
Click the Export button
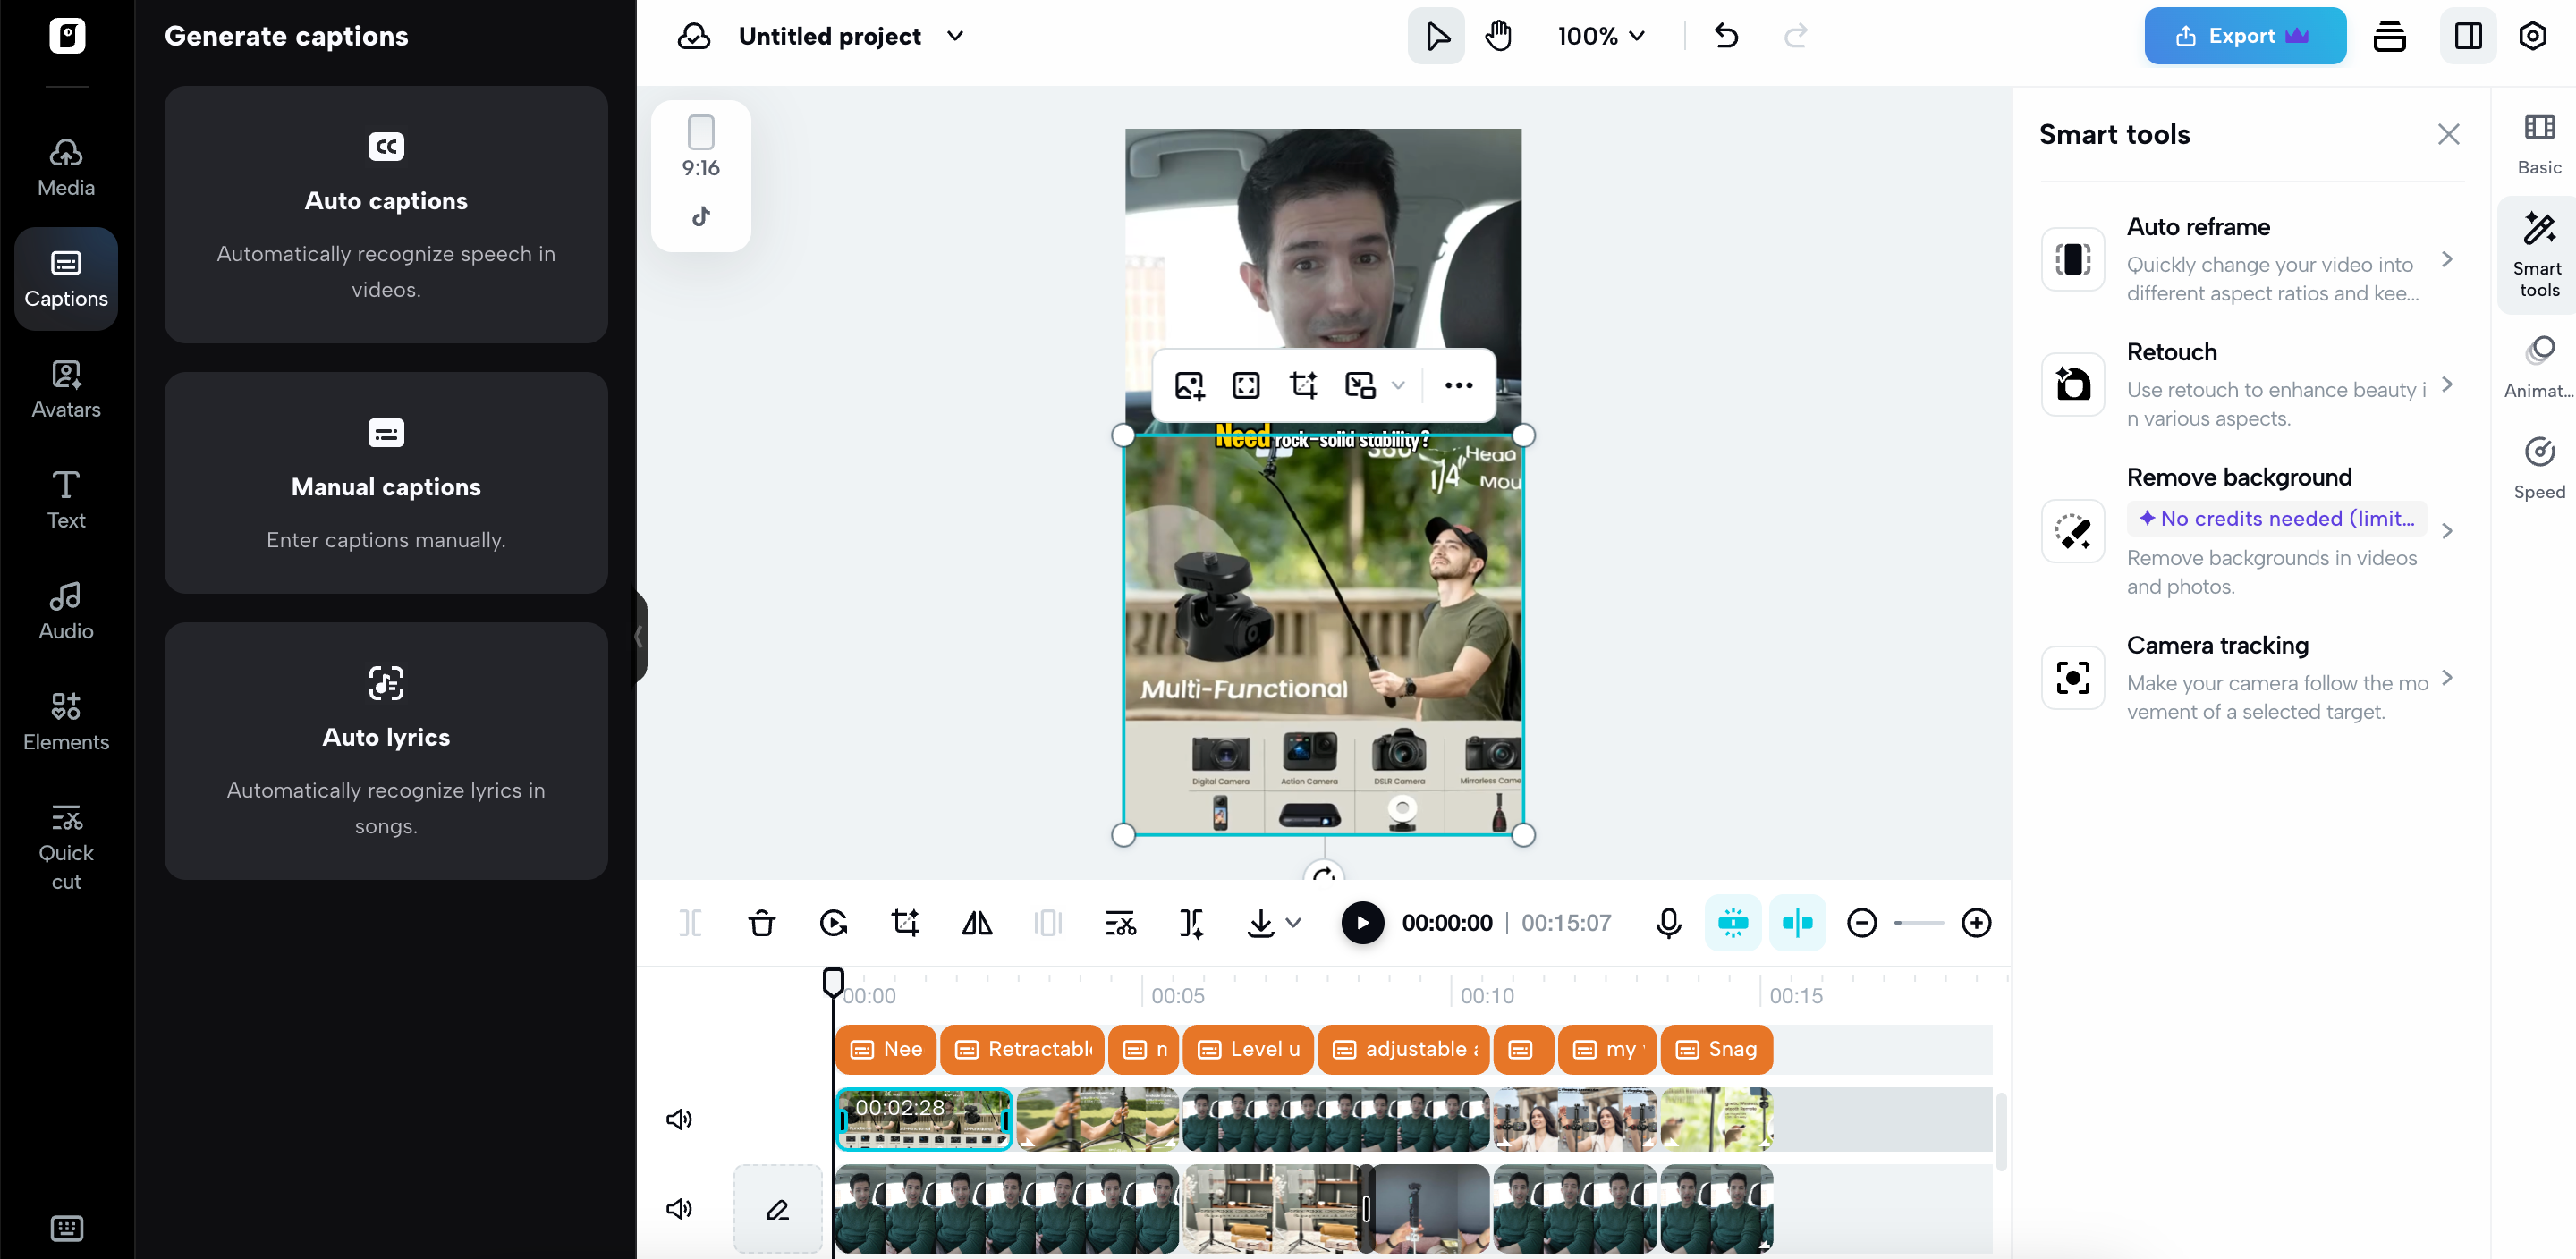coord(2243,36)
